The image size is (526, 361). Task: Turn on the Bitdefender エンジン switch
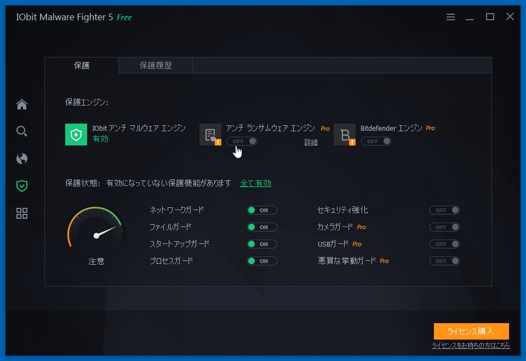coord(376,141)
